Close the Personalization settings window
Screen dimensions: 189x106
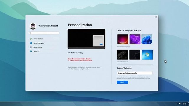click(156, 17)
